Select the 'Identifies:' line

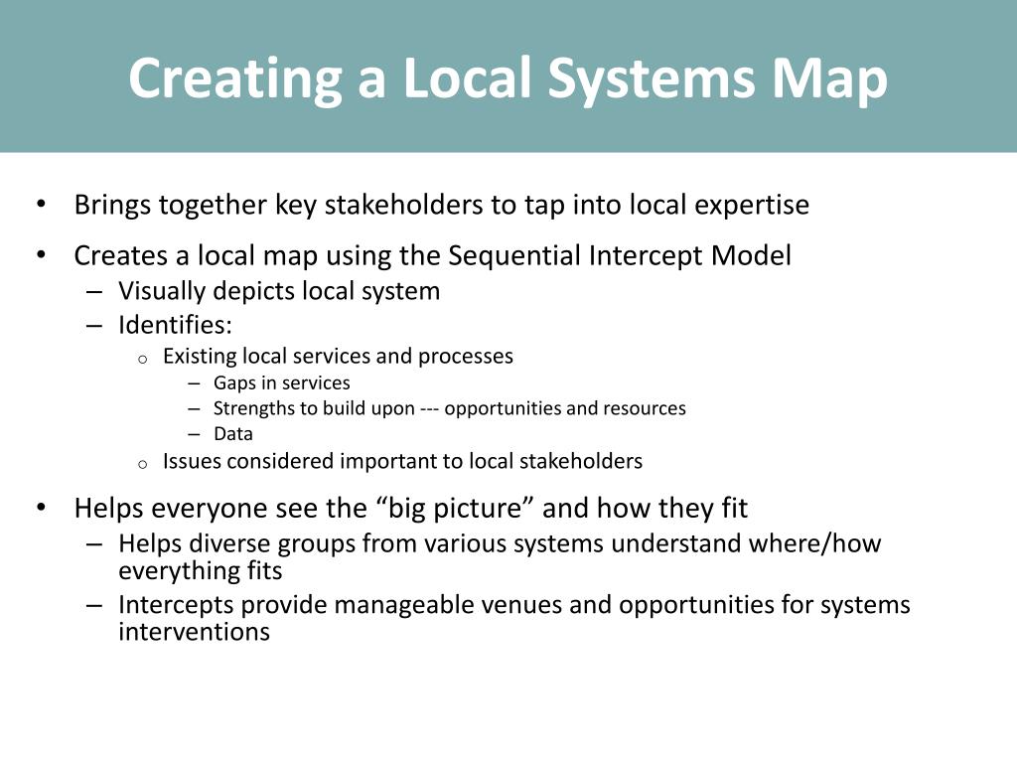tap(175, 325)
